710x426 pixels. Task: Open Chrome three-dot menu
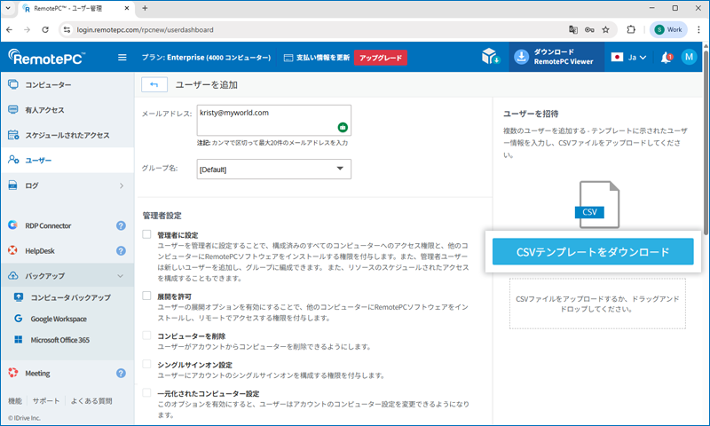point(698,30)
